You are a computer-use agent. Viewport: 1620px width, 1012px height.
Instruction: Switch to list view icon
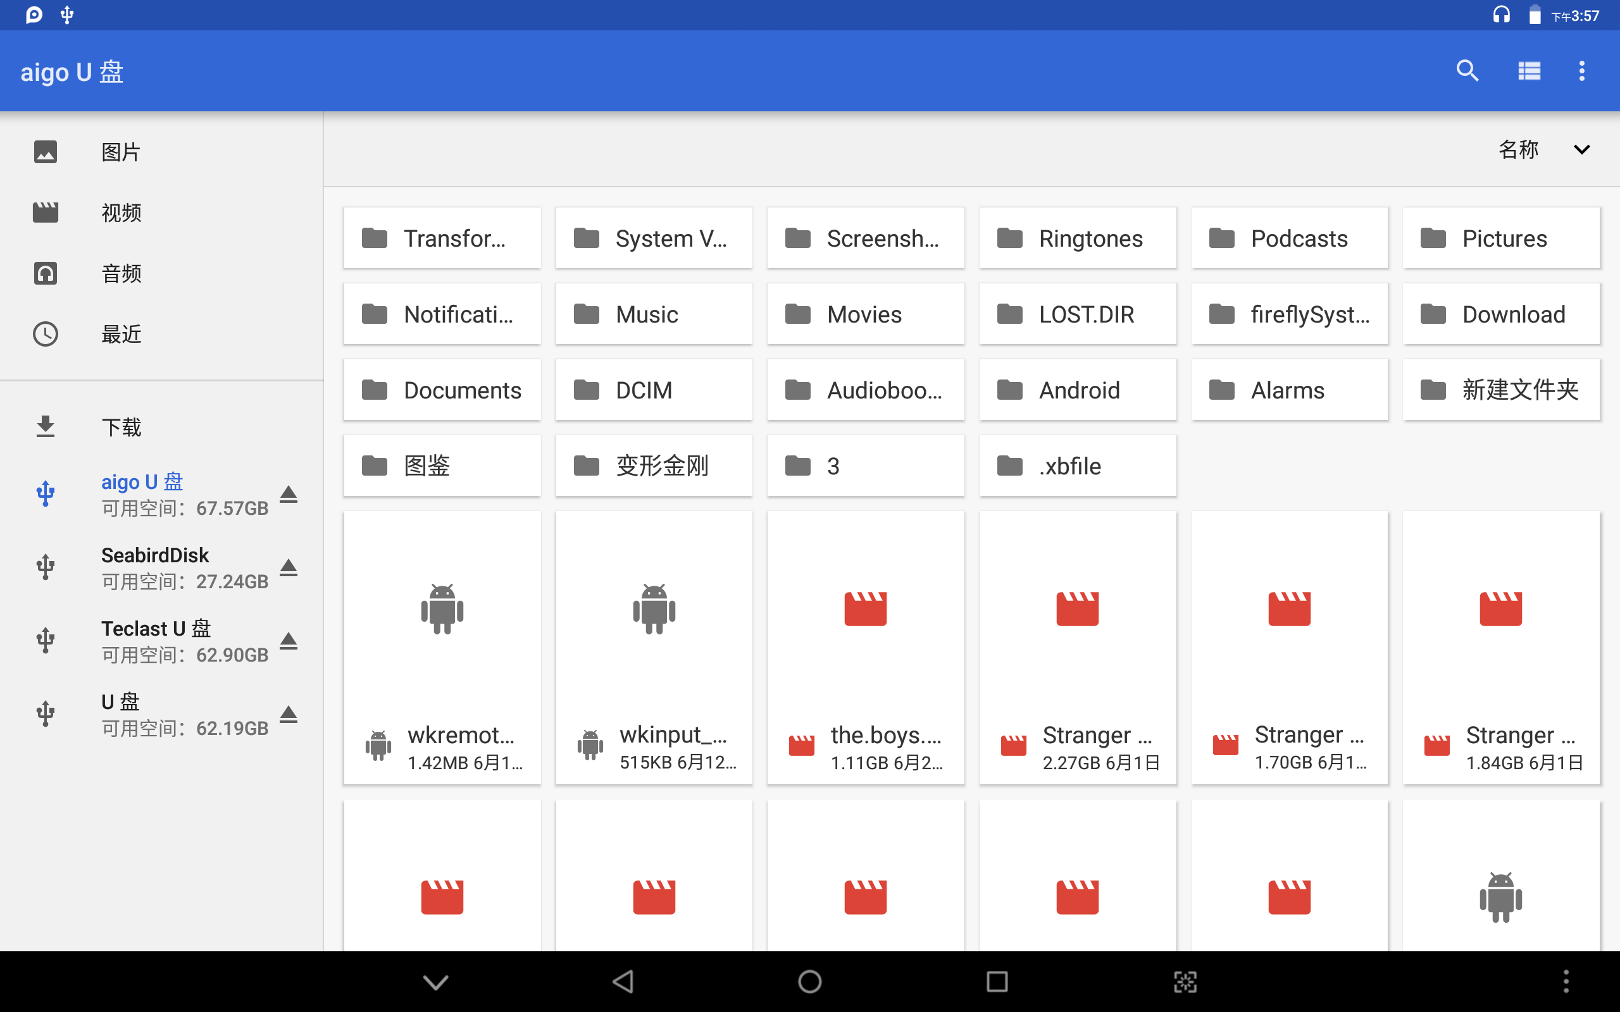(1529, 70)
